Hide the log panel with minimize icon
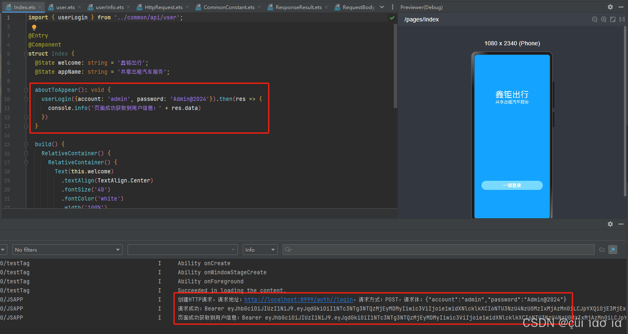 click(x=621, y=224)
